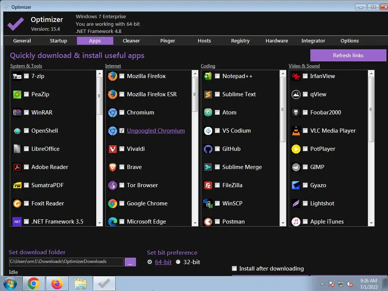Click the PotPlayer yellow play icon
This screenshot has width=388, height=291.
(x=296, y=149)
